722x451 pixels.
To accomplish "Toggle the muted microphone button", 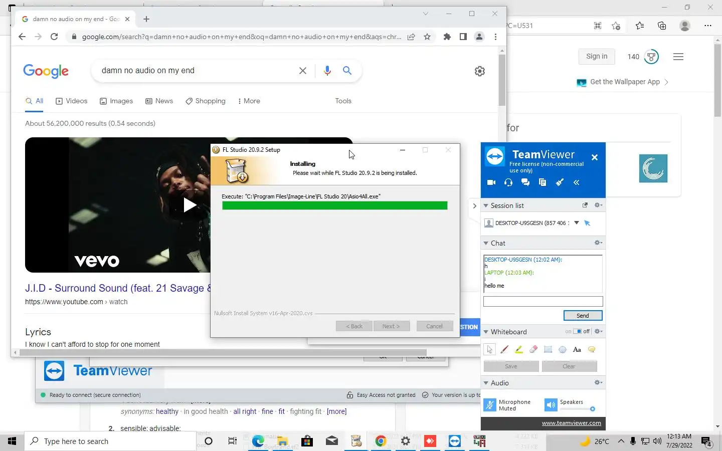I will coord(490,405).
